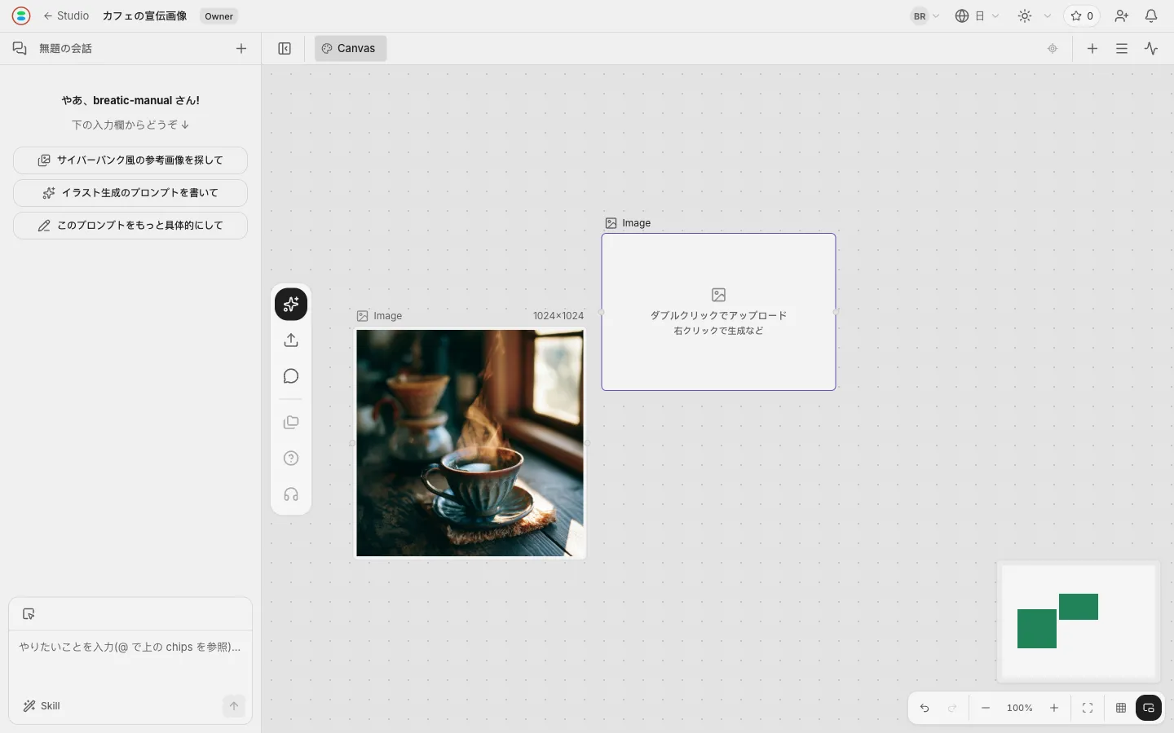Viewport: 1174px width, 733px height.
Task: Choose suggestion イラスト生成のプロンプトを書いて
Action: point(130,193)
